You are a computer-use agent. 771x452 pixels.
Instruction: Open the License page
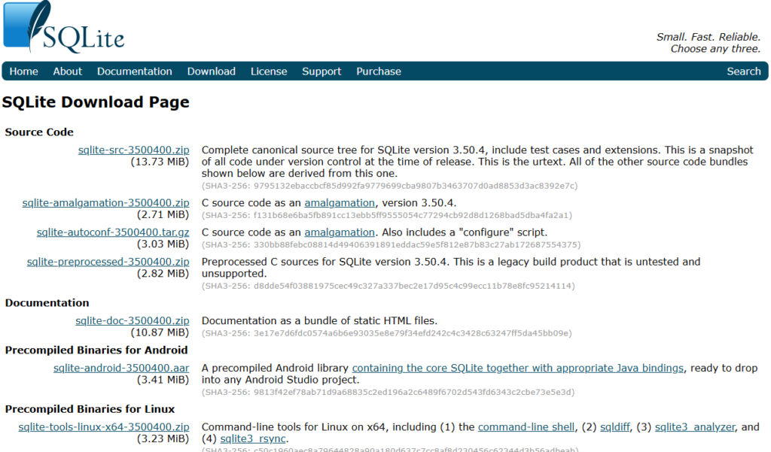coord(269,71)
